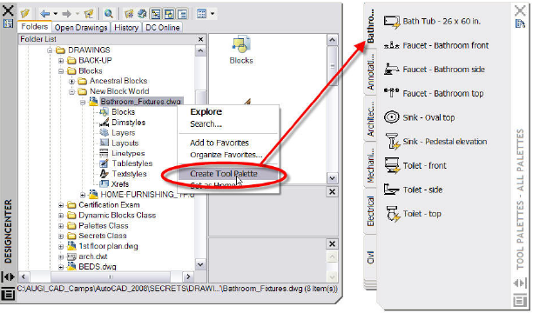This screenshot has height=313, width=533.
Task: Expand the 1st floor plan.dwg node
Action: click(61, 246)
